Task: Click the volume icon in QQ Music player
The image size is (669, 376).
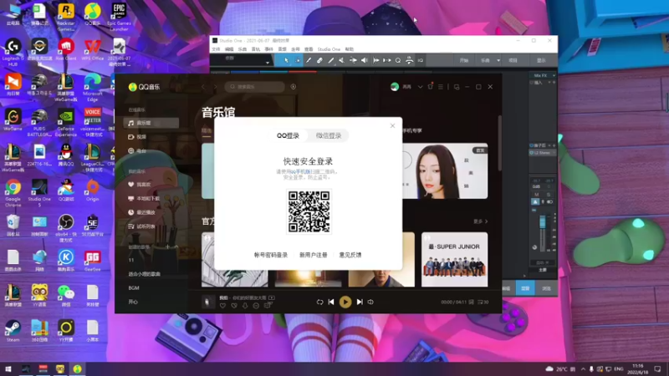Action: tap(370, 302)
